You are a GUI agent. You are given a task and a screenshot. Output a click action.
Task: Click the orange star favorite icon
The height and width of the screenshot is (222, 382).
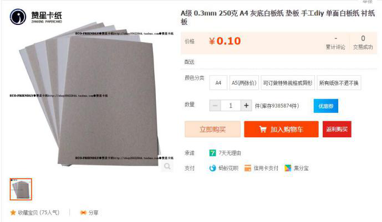(x=13, y=213)
